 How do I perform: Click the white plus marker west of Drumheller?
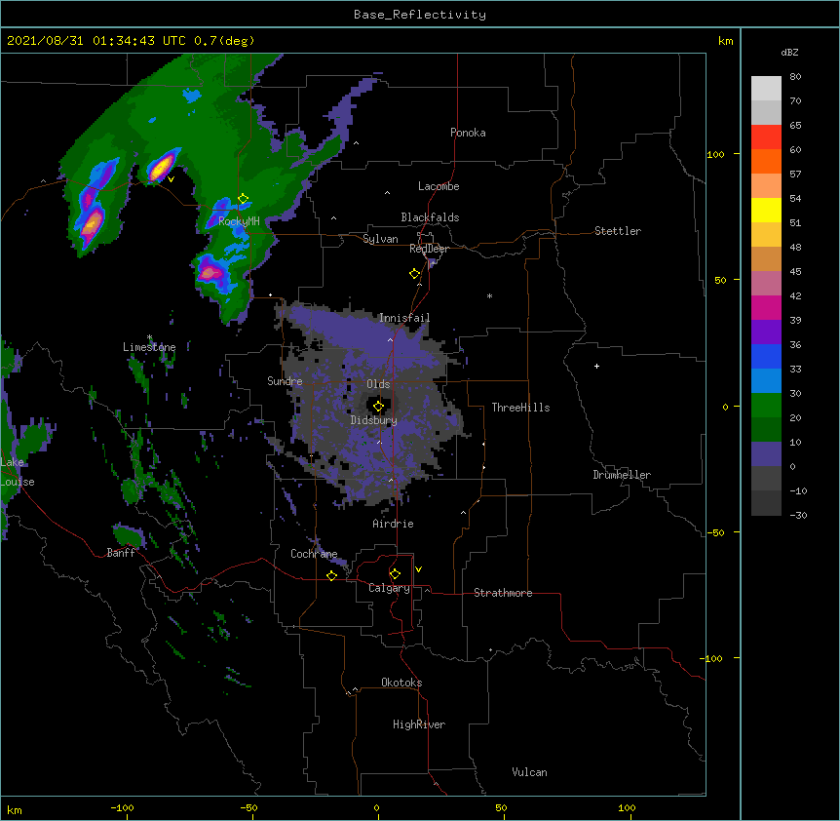[596, 366]
